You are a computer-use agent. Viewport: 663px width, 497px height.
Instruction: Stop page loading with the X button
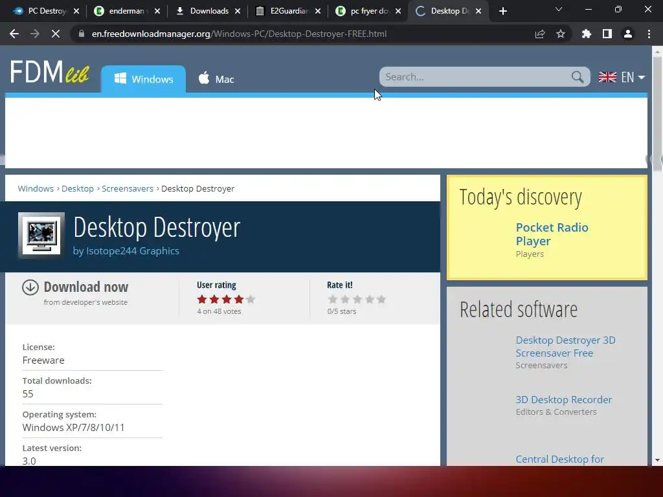coord(56,34)
